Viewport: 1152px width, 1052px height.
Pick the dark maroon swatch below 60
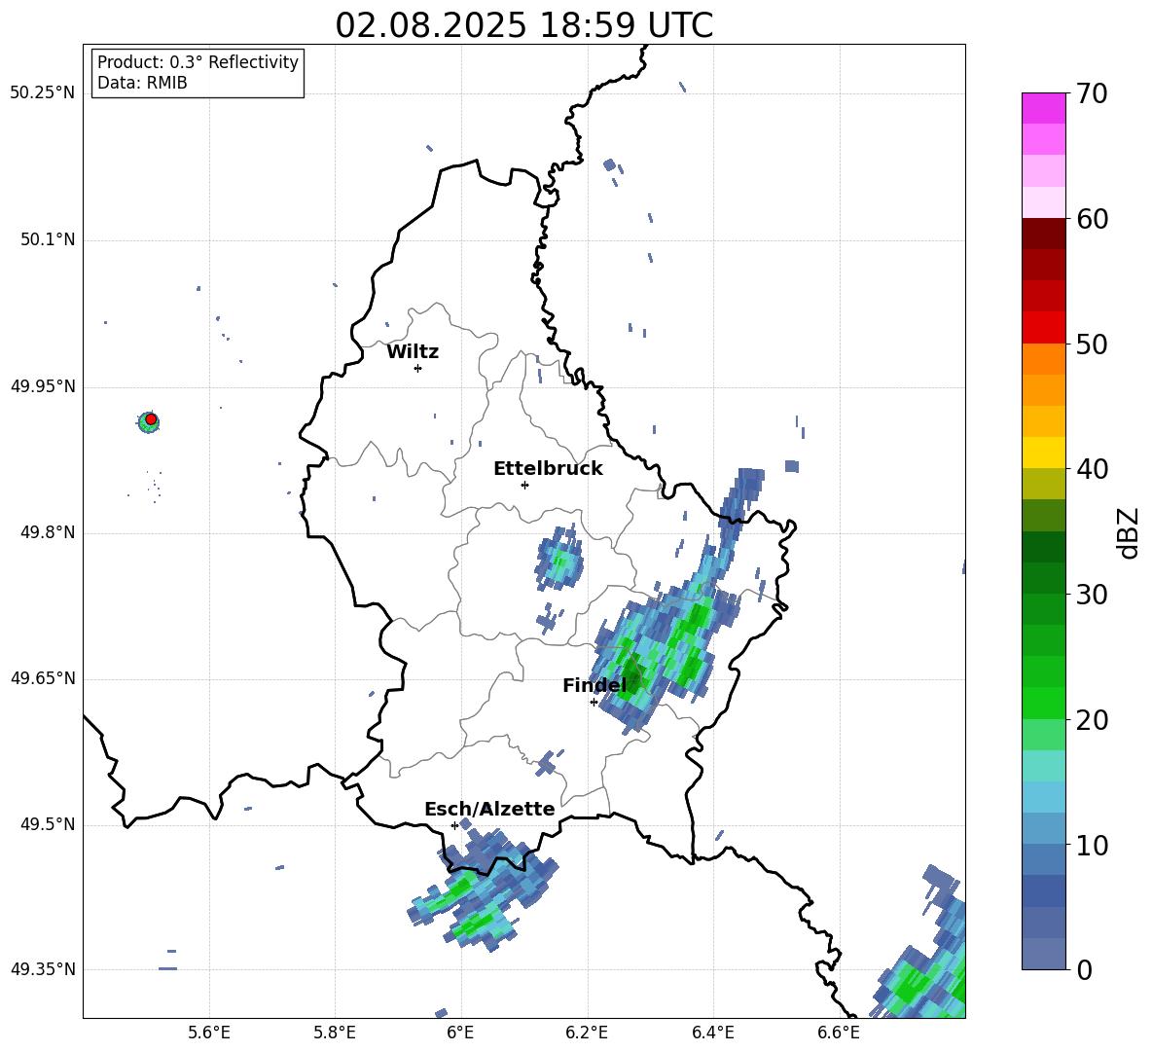tap(1043, 234)
